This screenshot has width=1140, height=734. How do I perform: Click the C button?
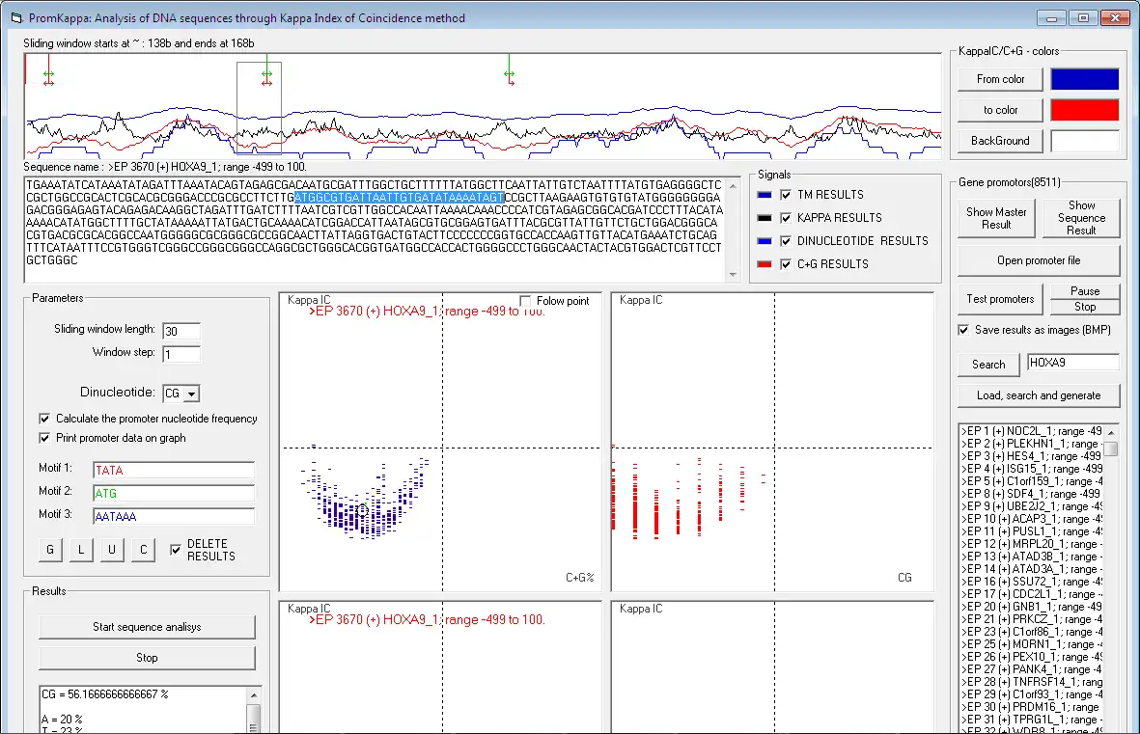tap(143, 550)
